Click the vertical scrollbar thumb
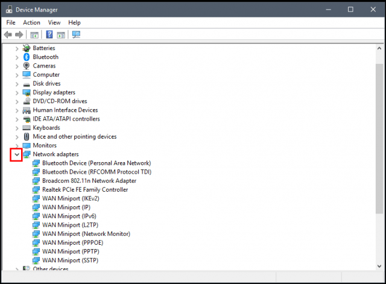Screen dimensions: 386x284 coord(379,139)
